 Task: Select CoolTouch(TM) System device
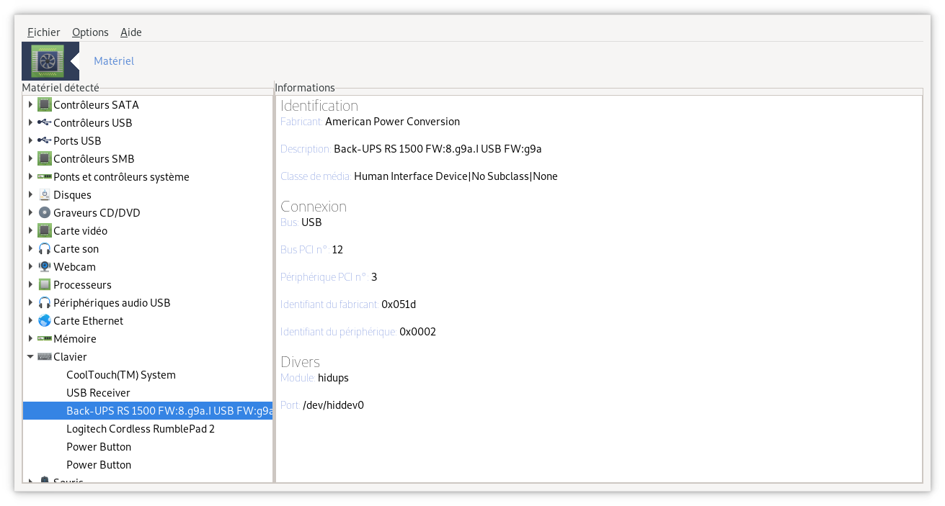pos(121,375)
